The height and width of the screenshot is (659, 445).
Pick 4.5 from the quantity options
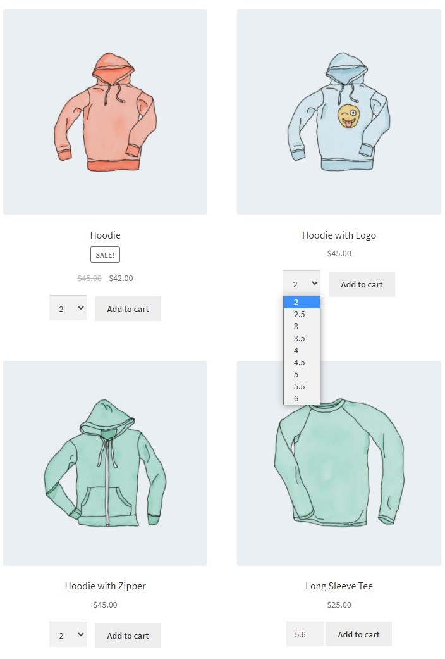point(302,362)
